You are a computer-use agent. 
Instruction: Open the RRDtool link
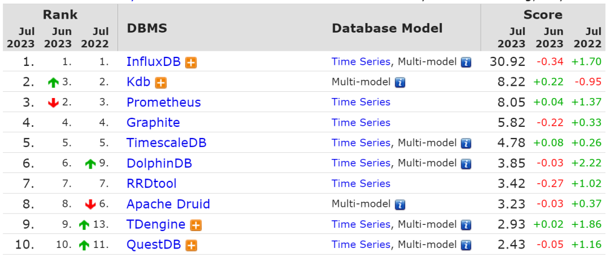click(x=151, y=184)
